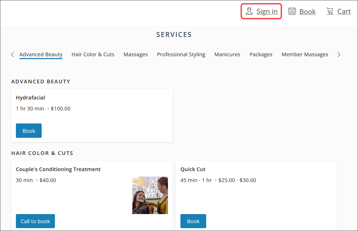358x231 pixels.
Task: Click the ADVANCED BEAUTY section heading
Action: click(41, 82)
